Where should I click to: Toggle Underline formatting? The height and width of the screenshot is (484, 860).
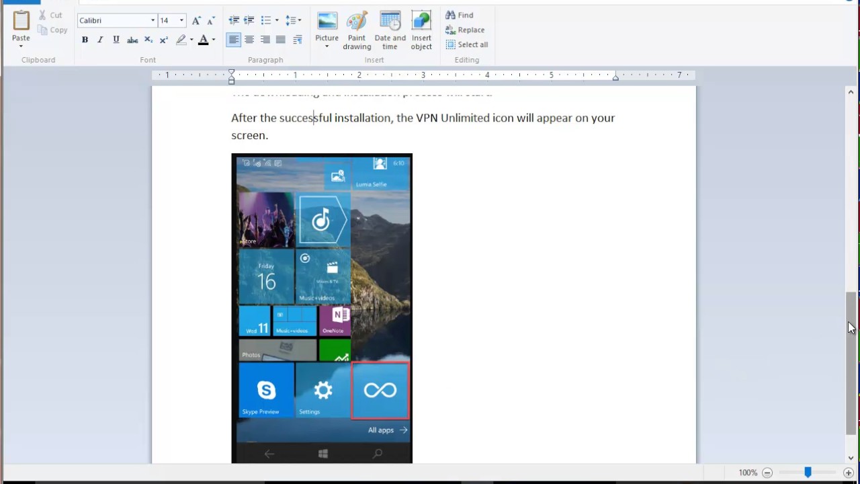(x=116, y=40)
